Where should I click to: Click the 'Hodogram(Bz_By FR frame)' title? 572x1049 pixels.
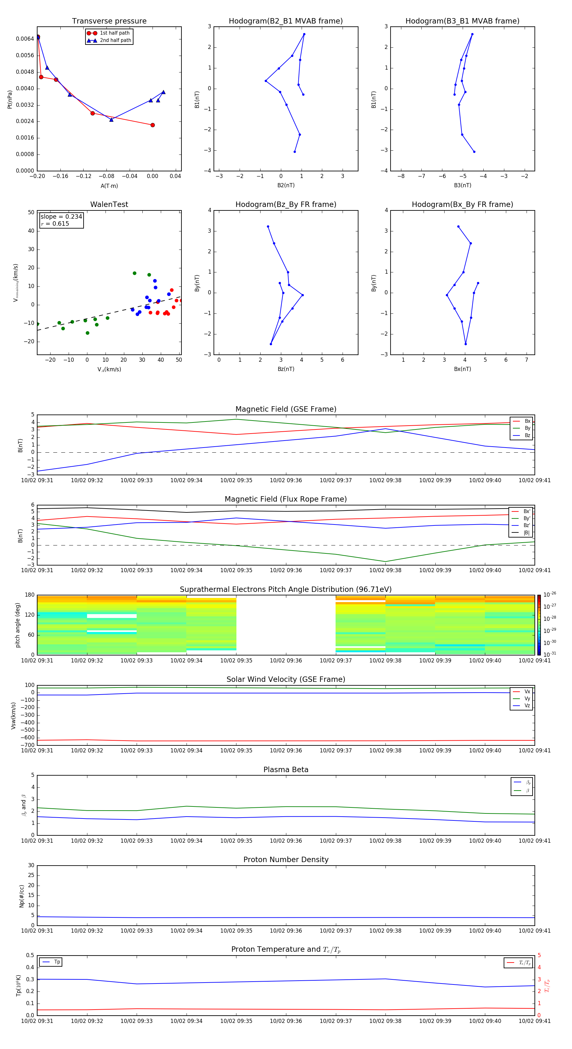(x=286, y=204)
